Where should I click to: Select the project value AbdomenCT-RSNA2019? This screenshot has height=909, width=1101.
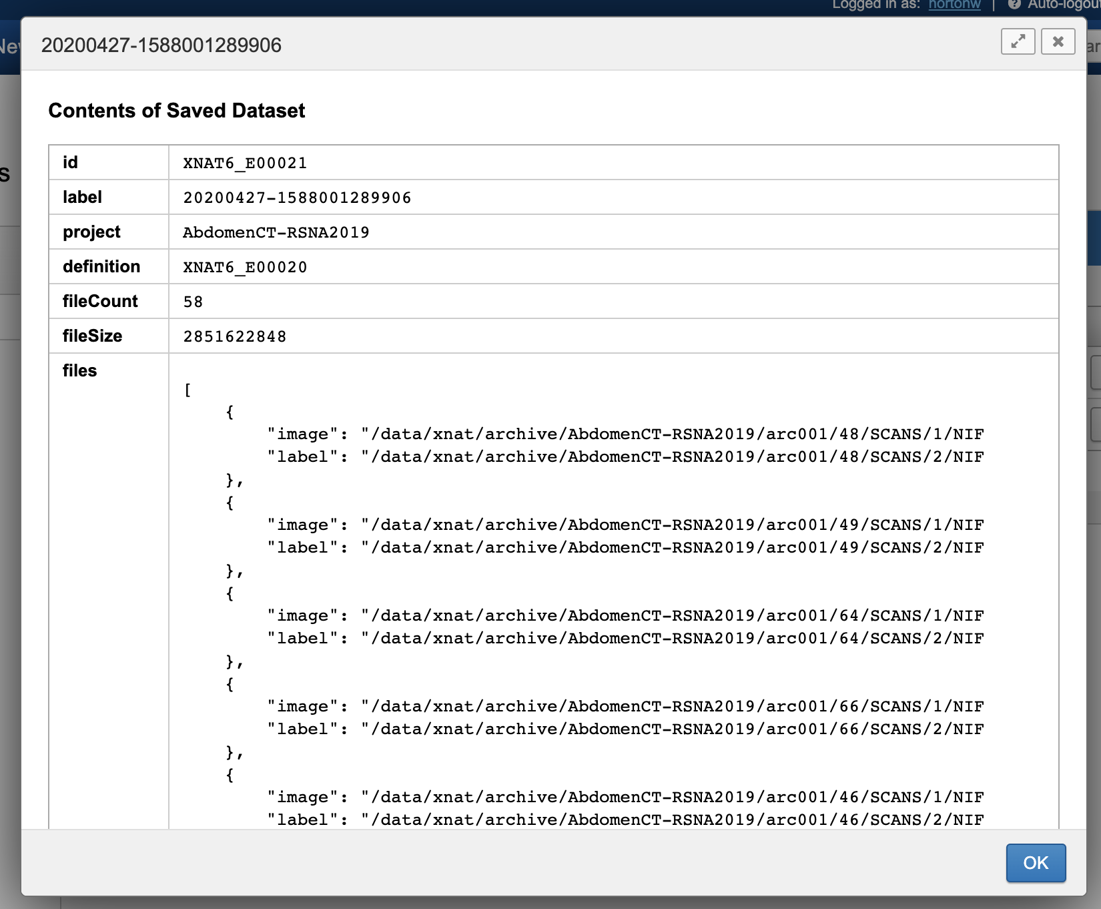click(x=276, y=232)
